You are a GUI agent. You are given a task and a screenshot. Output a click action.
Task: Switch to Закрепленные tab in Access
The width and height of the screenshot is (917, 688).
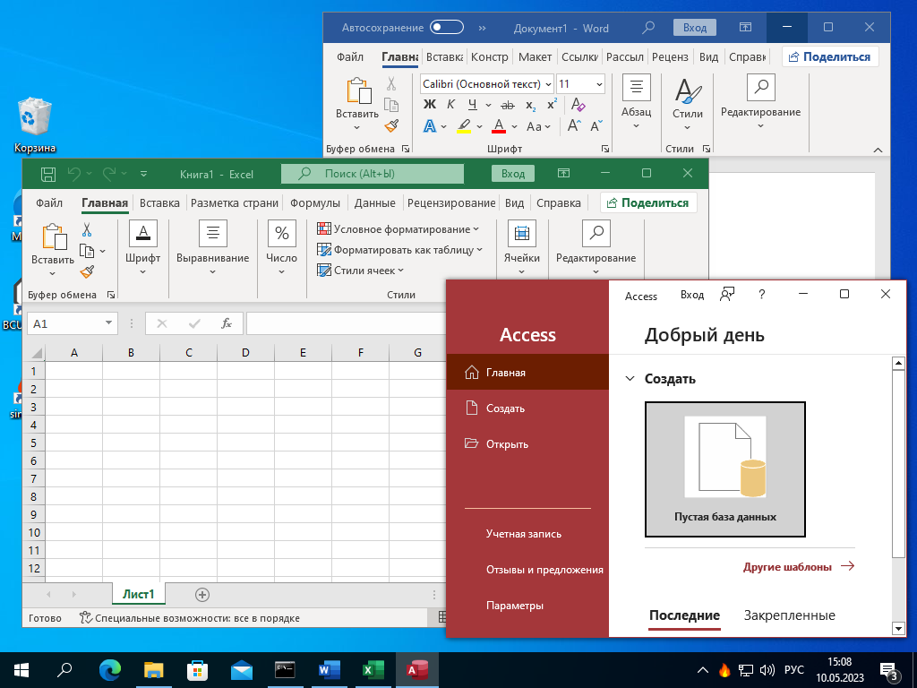(x=789, y=615)
